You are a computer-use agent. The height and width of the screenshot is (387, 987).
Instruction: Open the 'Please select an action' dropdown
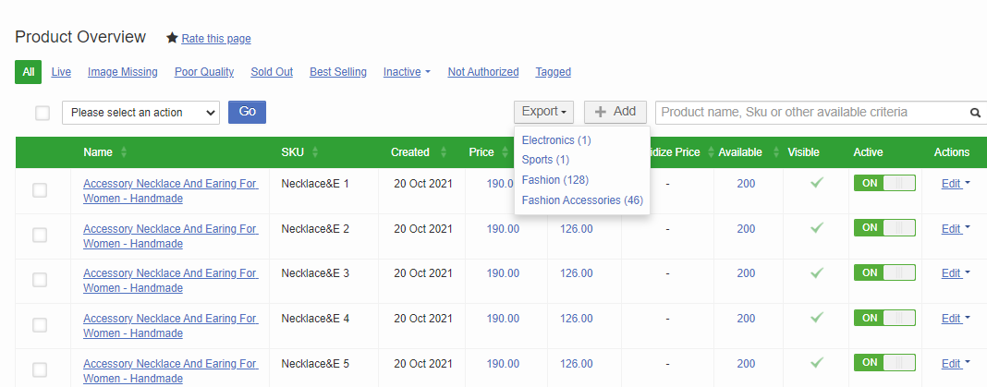pos(140,113)
